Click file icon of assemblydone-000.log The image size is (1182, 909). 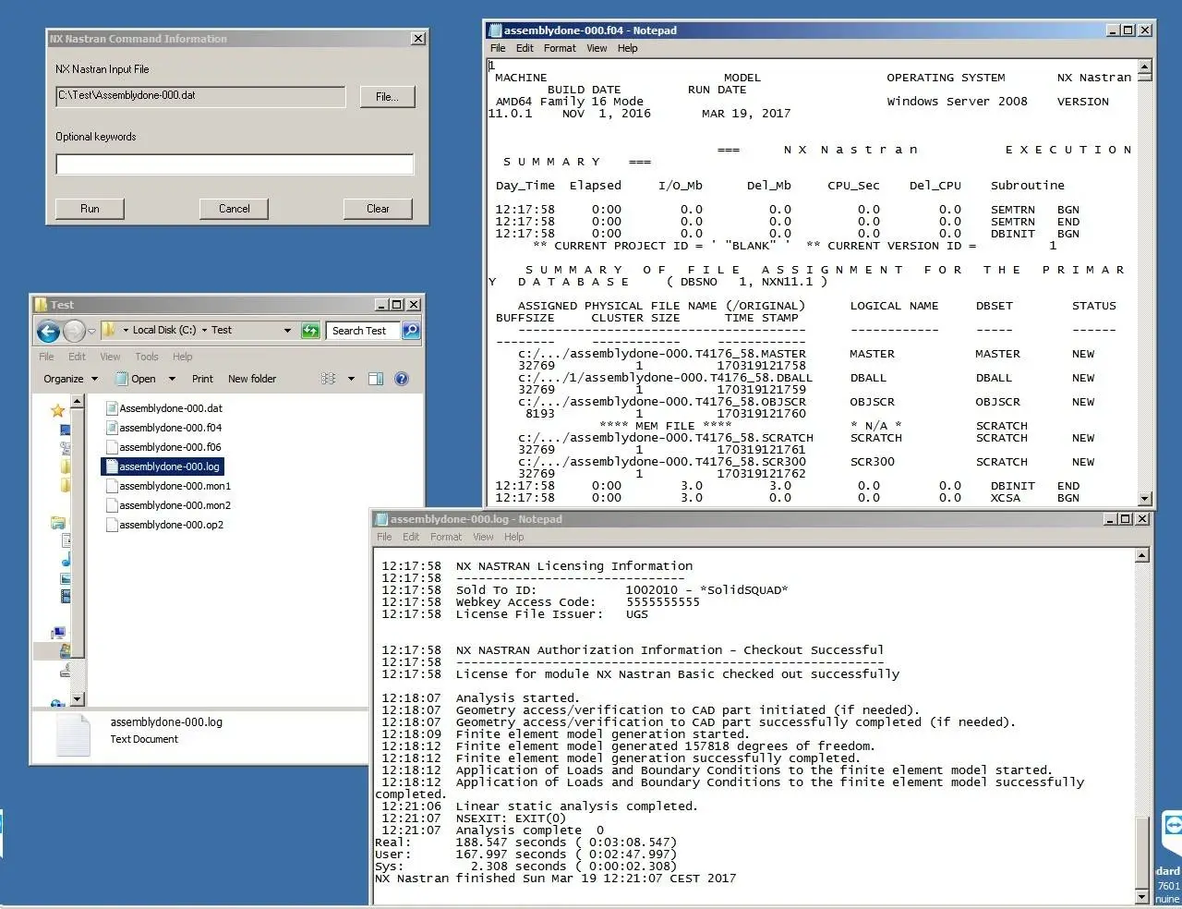pos(112,467)
